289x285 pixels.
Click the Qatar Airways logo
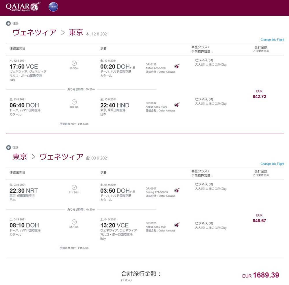[23, 7]
